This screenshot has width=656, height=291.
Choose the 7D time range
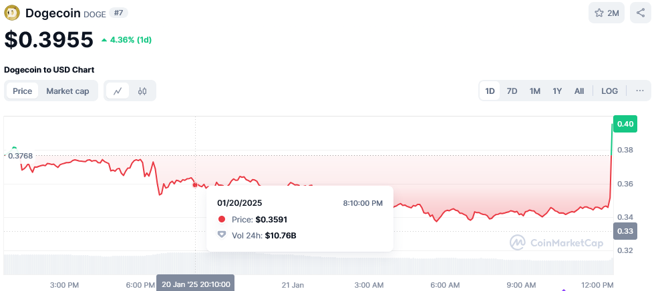pyautogui.click(x=512, y=91)
